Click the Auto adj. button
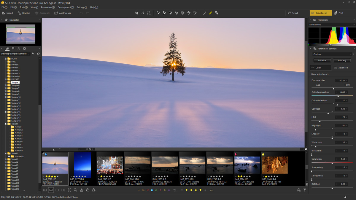The height and width of the screenshot is (200, 356). coord(342,60)
